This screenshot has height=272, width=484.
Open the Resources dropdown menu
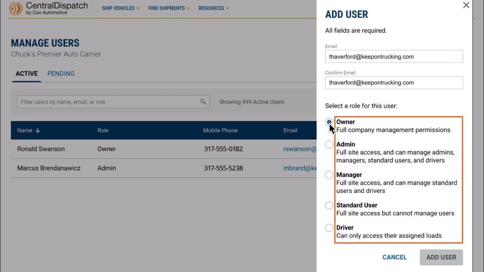click(x=214, y=8)
